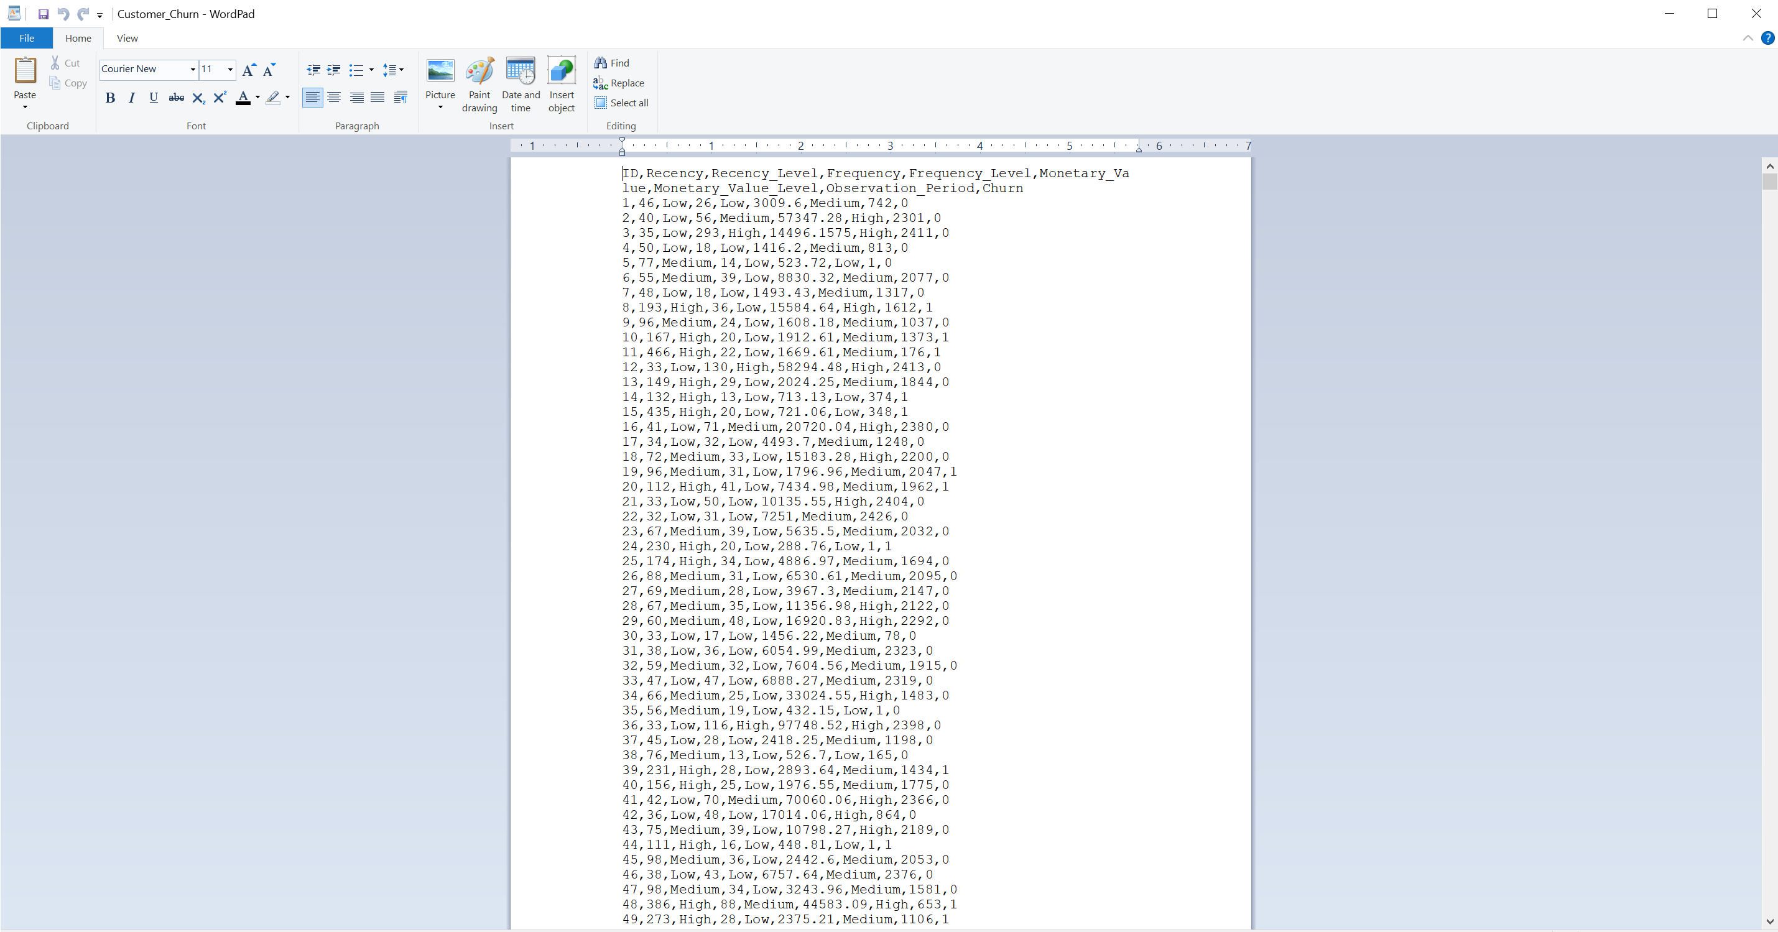Click the Grow font icon
1778x932 pixels.
tap(249, 69)
